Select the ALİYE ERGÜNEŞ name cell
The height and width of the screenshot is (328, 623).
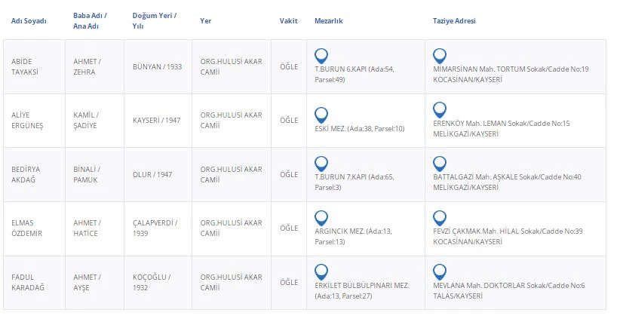[26, 120]
